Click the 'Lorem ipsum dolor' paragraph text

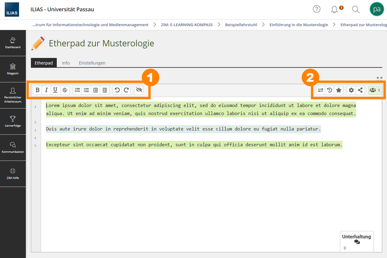coord(201,109)
